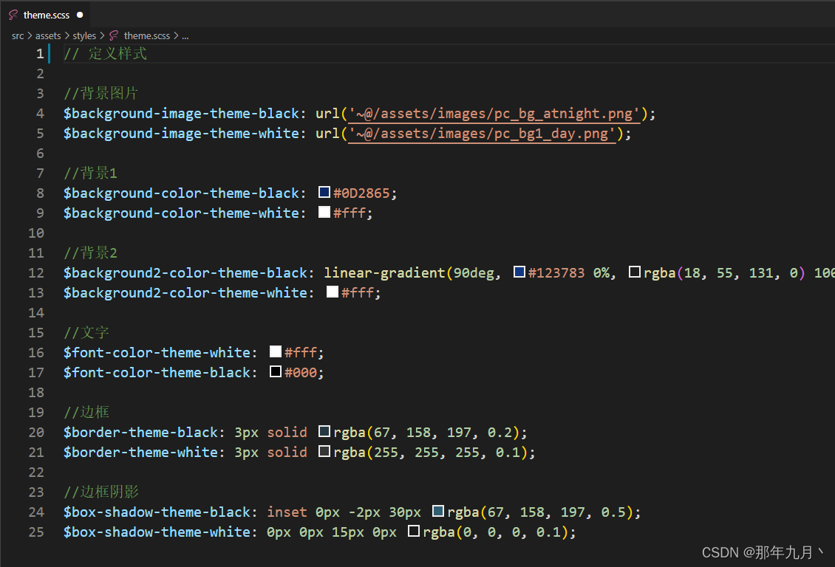The height and width of the screenshot is (567, 835).
Task: Click line number 1 in the gutter
Action: coord(40,54)
